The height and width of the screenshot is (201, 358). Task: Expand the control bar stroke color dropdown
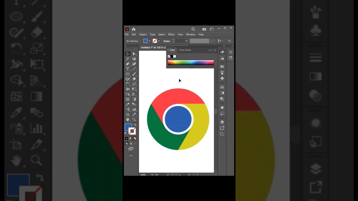tap(159, 41)
